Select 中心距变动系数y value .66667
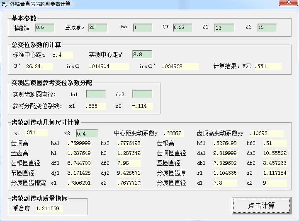299x221 pixels. (x=173, y=133)
